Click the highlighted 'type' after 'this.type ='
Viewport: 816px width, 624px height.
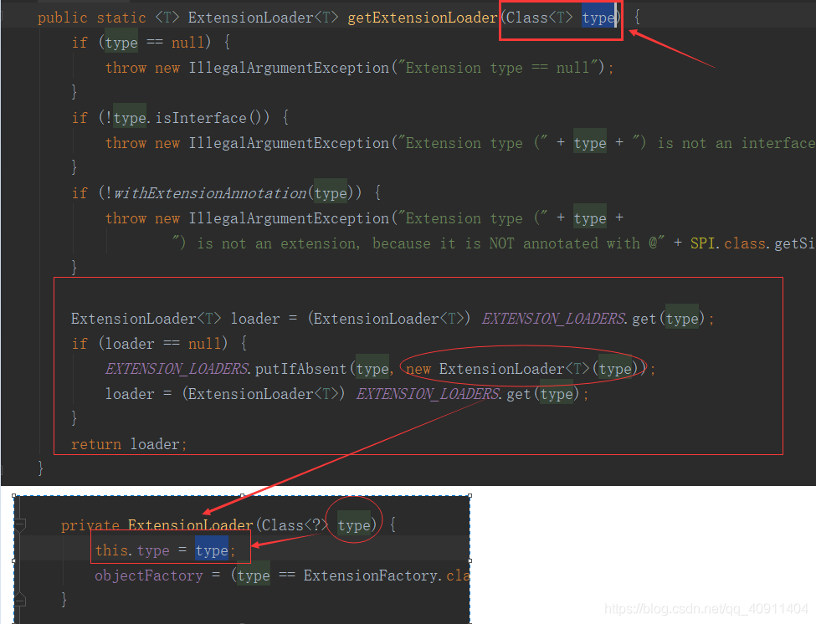[x=212, y=550]
